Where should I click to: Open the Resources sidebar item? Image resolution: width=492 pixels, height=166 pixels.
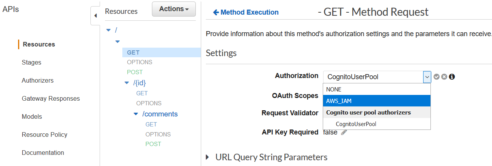point(39,44)
